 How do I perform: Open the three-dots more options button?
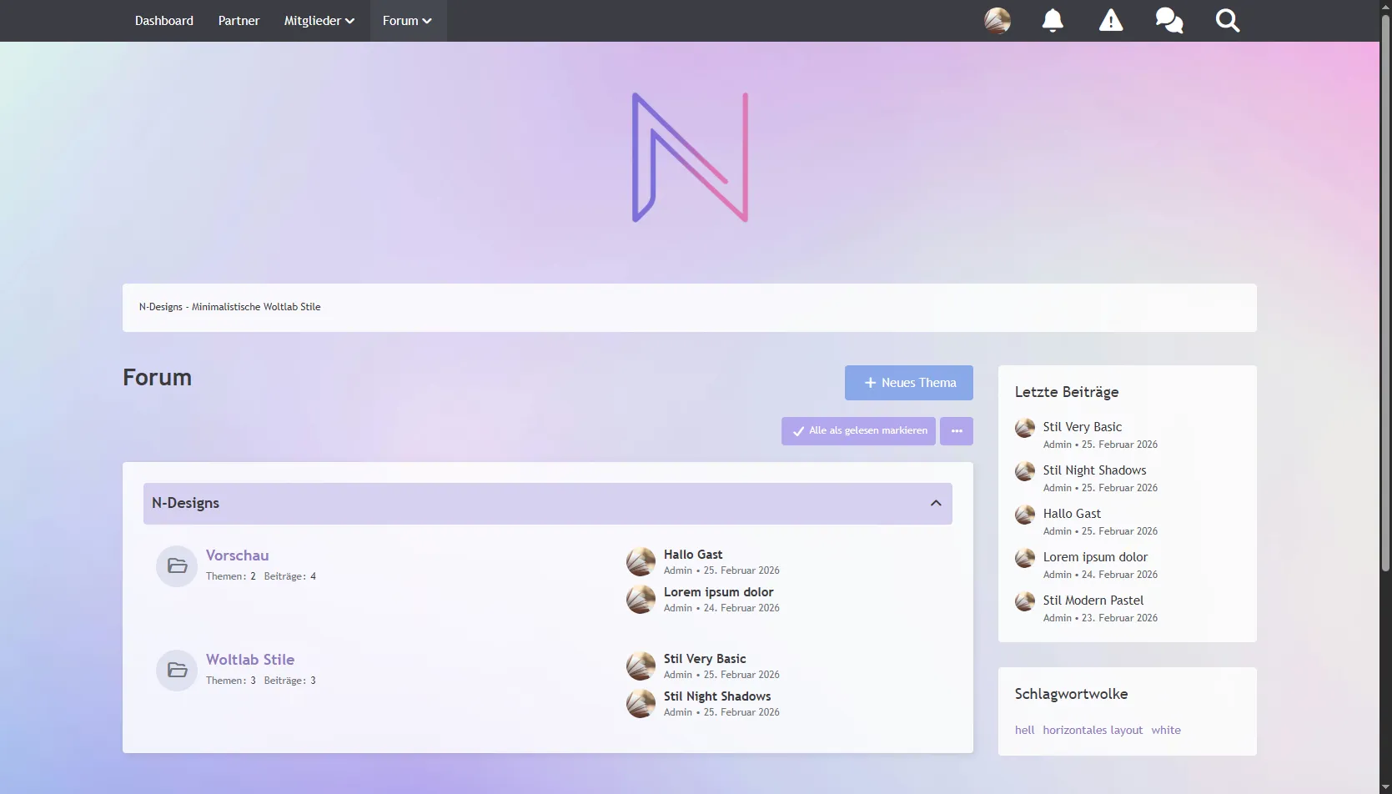[x=956, y=431]
